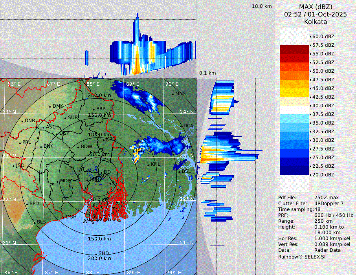Pick the dark red top legend swatch
This screenshot has height=275, width=356.
click(x=294, y=49)
